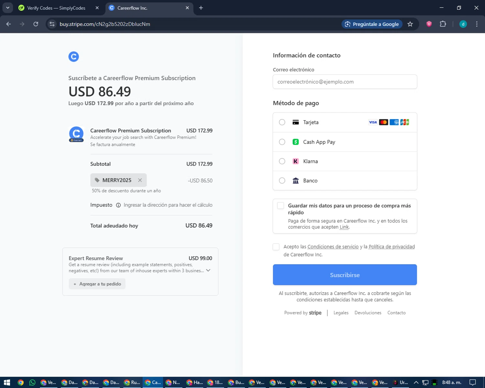This screenshot has width=485, height=388.
Task: Click the Suscribirse button
Action: coord(345,275)
